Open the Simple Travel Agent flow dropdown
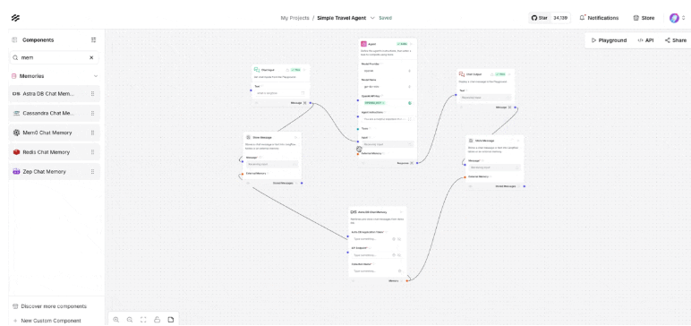The height and width of the screenshot is (326, 691). pos(372,18)
